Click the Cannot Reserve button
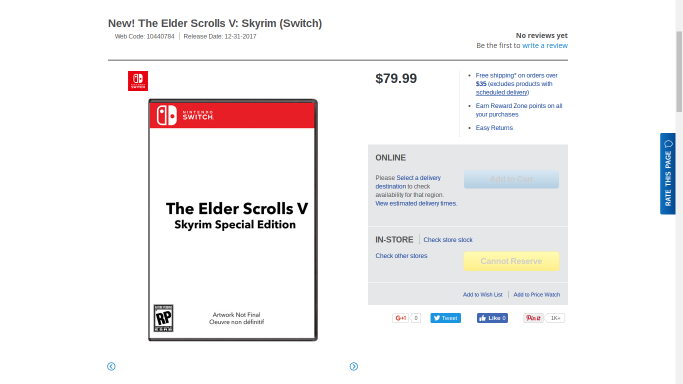The width and height of the screenshot is (683, 384). tap(511, 261)
